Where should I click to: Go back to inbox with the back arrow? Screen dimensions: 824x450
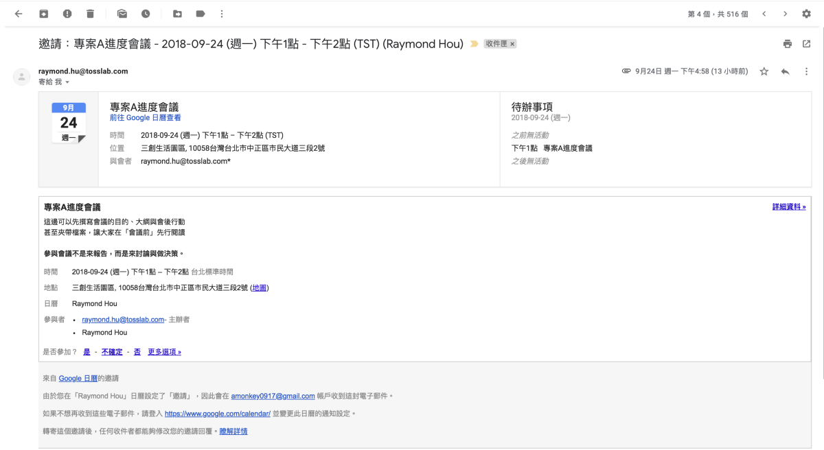coord(19,14)
